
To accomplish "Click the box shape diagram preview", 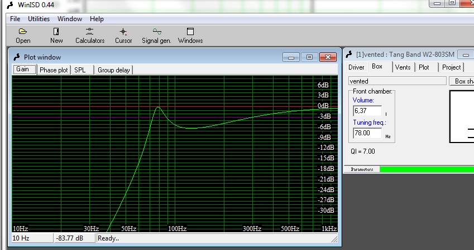I will 462,116.
